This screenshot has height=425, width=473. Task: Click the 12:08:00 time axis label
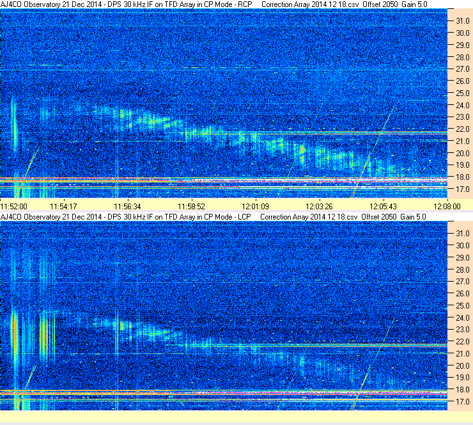[x=447, y=207]
